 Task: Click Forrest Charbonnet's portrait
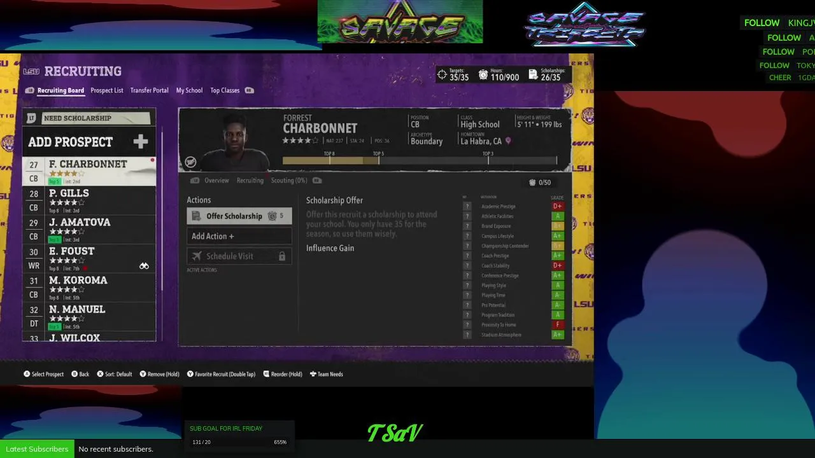point(235,142)
